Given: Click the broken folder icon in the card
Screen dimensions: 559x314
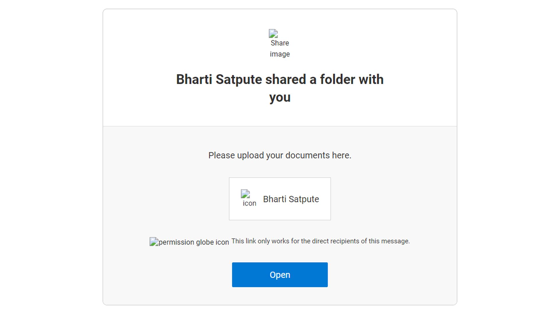Looking at the screenshot, I should pos(245,194).
